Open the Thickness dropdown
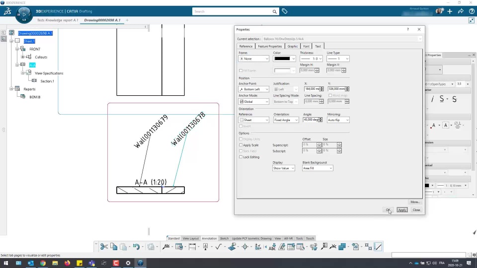This screenshot has height=268, width=477. coord(311,59)
